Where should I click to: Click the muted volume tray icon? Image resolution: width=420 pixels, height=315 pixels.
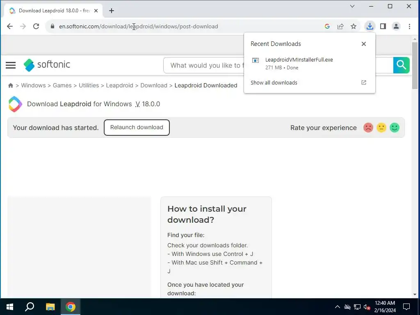point(367,307)
